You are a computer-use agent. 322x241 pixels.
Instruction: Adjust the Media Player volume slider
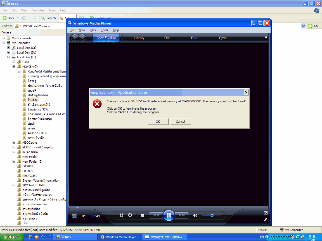212,215
